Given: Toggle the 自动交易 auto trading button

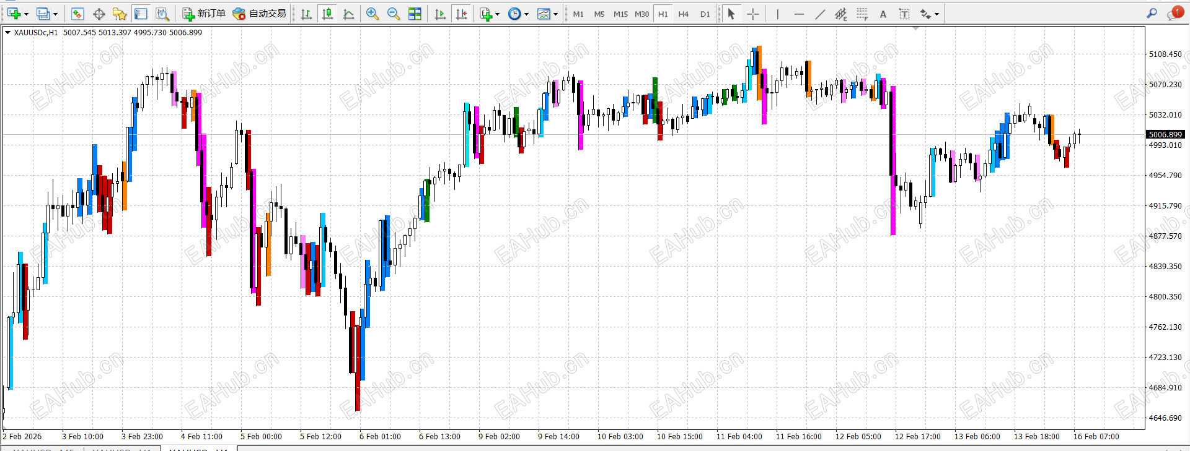Looking at the screenshot, I should click(x=259, y=14).
